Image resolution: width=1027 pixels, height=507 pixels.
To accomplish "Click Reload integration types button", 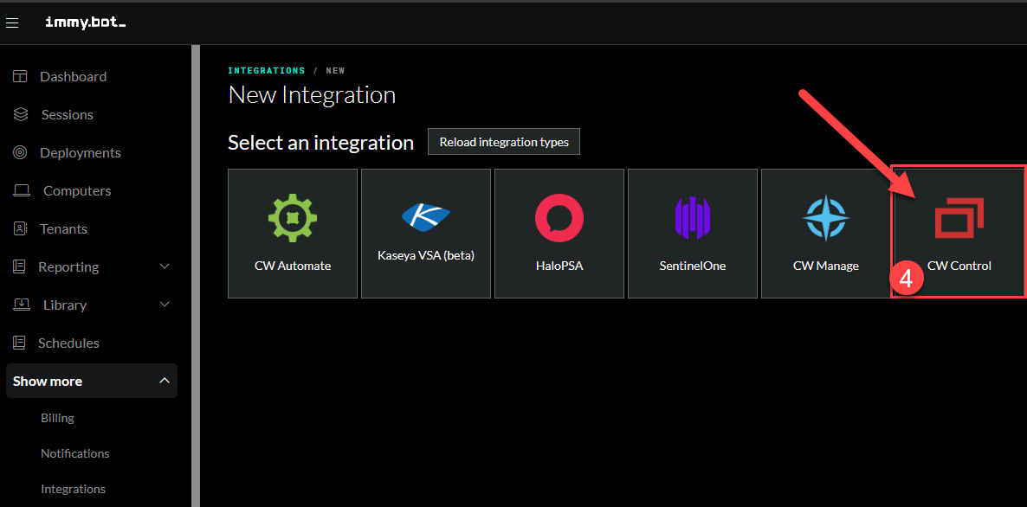I will (x=504, y=142).
